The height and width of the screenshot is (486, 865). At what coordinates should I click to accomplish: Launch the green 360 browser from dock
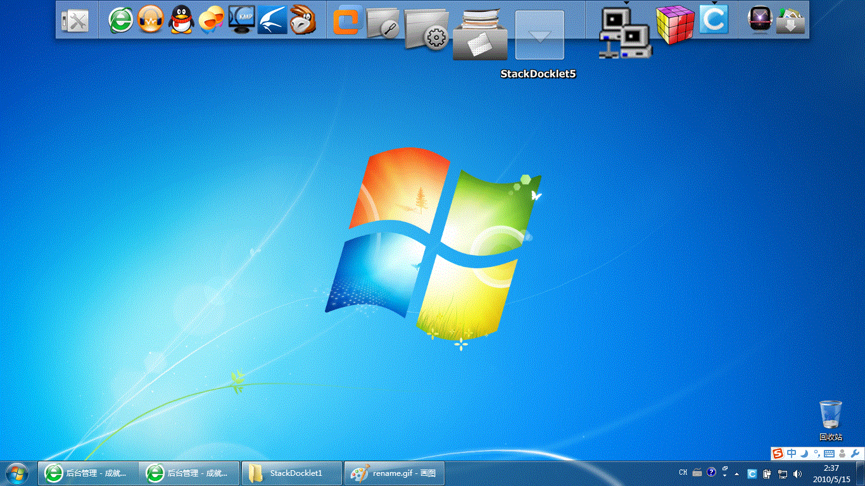point(120,20)
